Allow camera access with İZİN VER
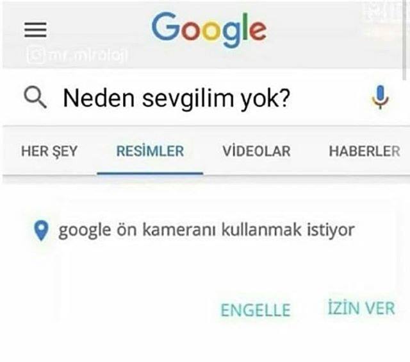The image size is (410, 362). [x=361, y=308]
